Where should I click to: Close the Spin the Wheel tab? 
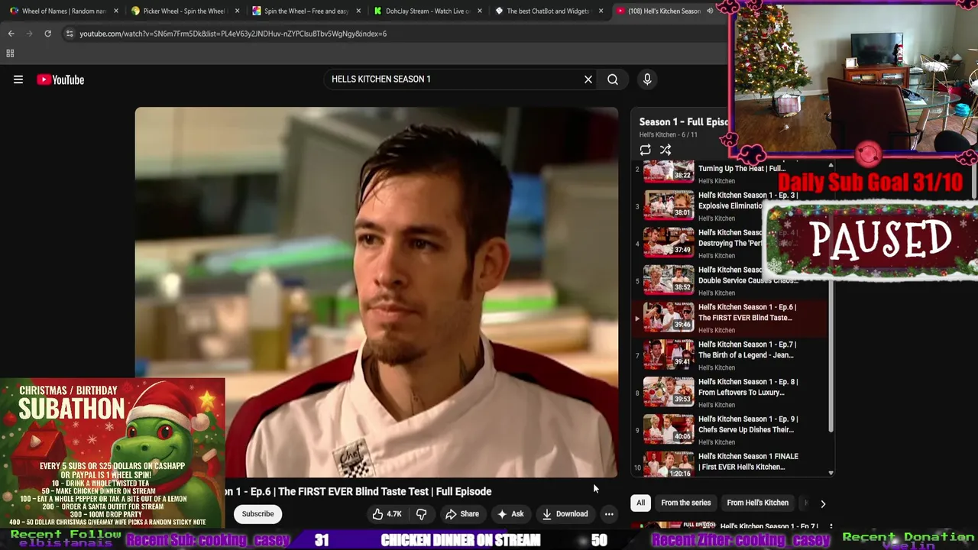pos(358,11)
